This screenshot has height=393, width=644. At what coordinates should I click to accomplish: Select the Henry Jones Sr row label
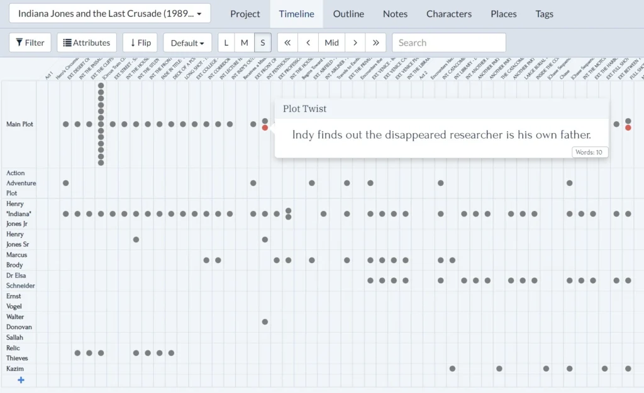tap(18, 239)
